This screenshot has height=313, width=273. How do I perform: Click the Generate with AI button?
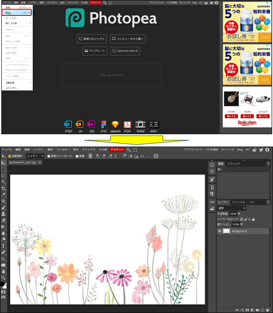[125, 51]
